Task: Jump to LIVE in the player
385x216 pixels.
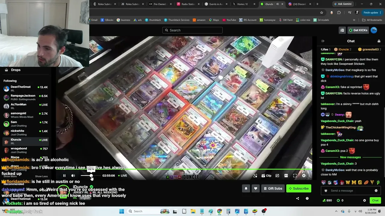Action: [122, 175]
